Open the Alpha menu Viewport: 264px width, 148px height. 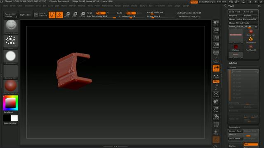pos(6,6)
